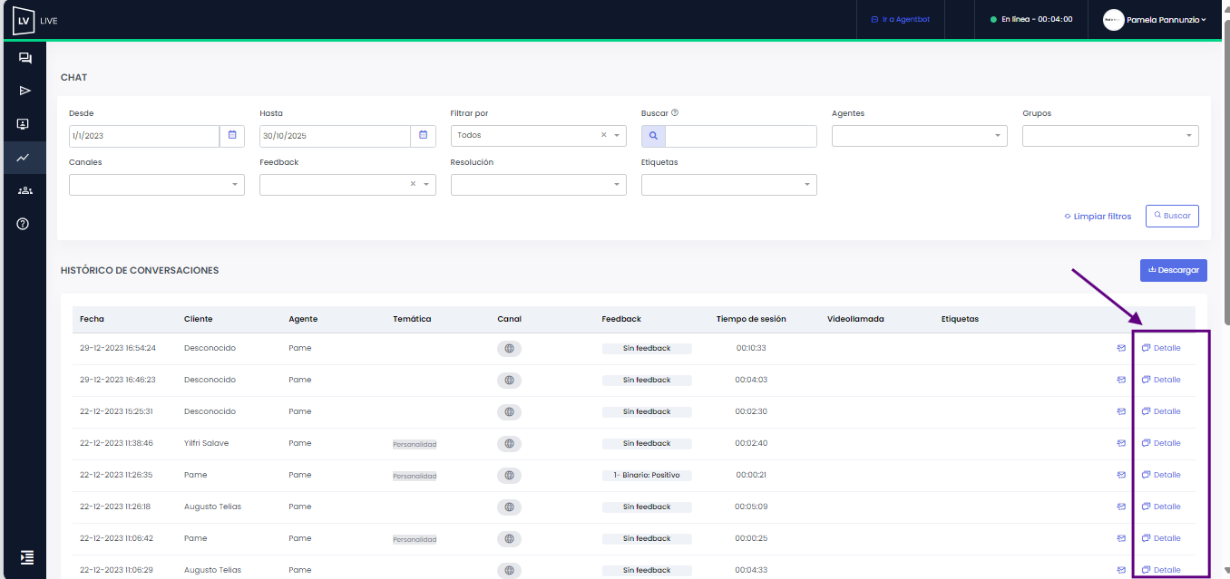Open Detalle for 29-12-2023 16:54:24 conversation
The height and width of the screenshot is (579, 1230).
pos(1161,348)
